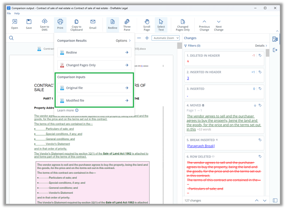Image resolution: width=286 pixels, height=209 pixels.
Task: Open Filters (0) in Changes panel
Action: pos(192,46)
